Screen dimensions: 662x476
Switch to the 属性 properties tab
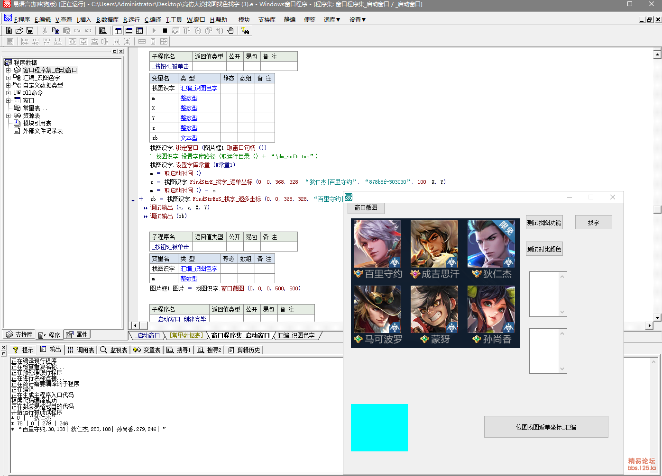pos(77,334)
